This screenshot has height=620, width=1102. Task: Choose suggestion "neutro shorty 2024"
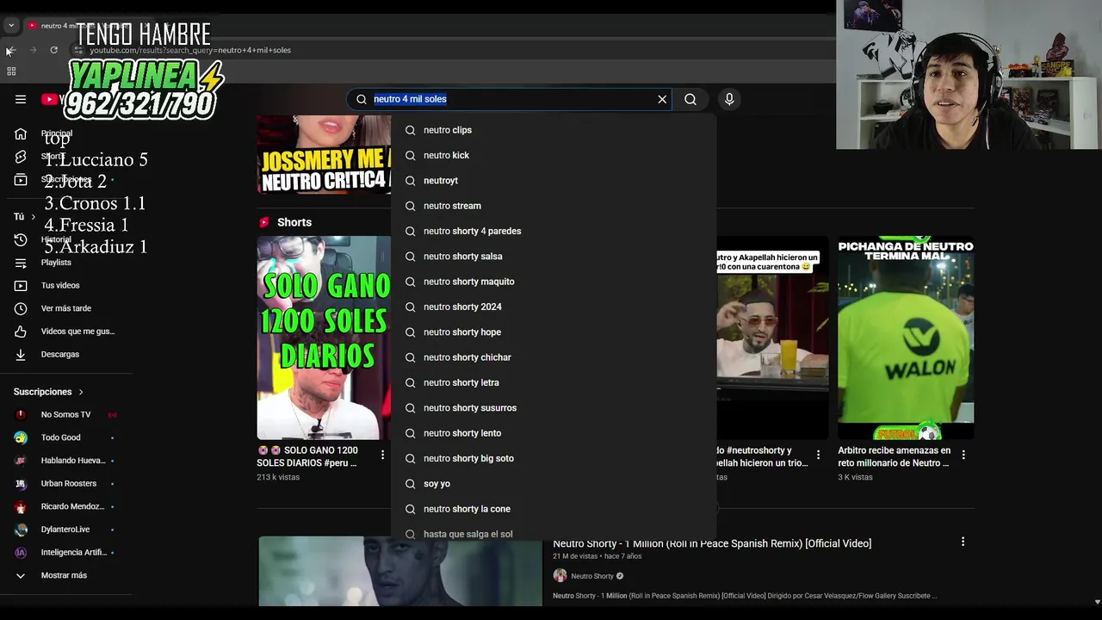click(x=554, y=307)
